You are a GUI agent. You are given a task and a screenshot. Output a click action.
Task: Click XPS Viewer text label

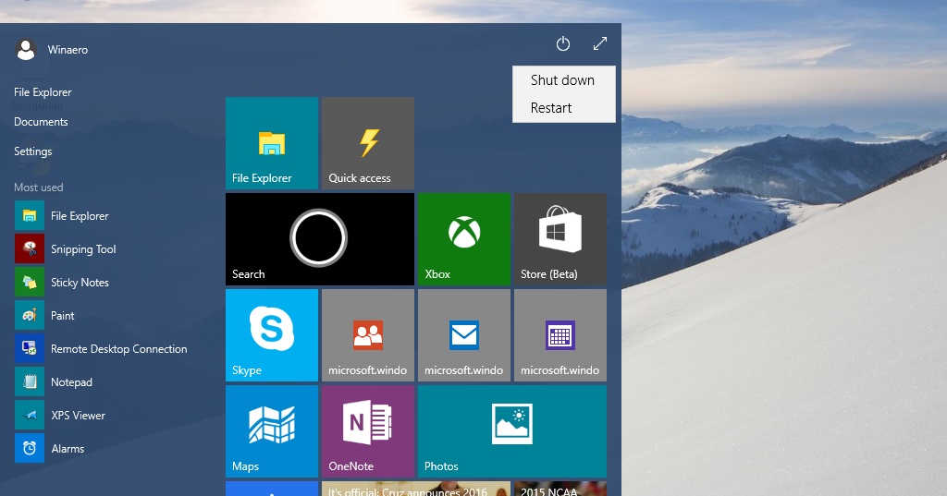78,415
